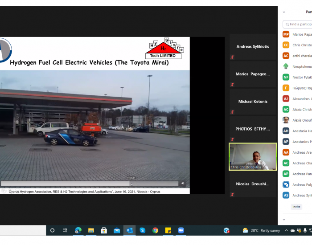Open the OneDrive cloud tray icon
312x245 pixels.
(x=292, y=230)
